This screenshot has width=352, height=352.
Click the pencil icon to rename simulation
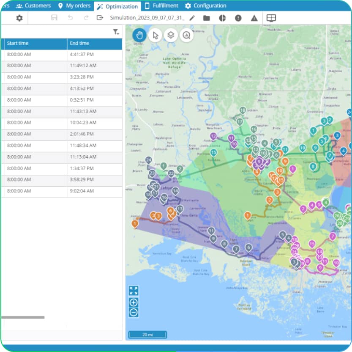coord(192,18)
